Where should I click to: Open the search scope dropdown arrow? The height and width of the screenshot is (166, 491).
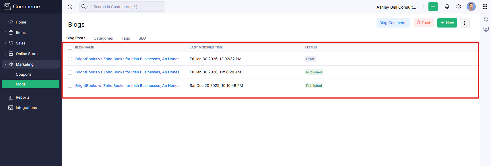(x=88, y=7)
